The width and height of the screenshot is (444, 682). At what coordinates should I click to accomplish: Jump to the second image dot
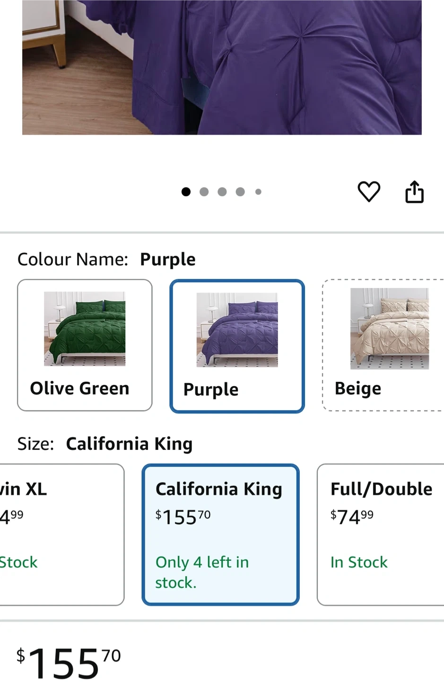tap(204, 192)
